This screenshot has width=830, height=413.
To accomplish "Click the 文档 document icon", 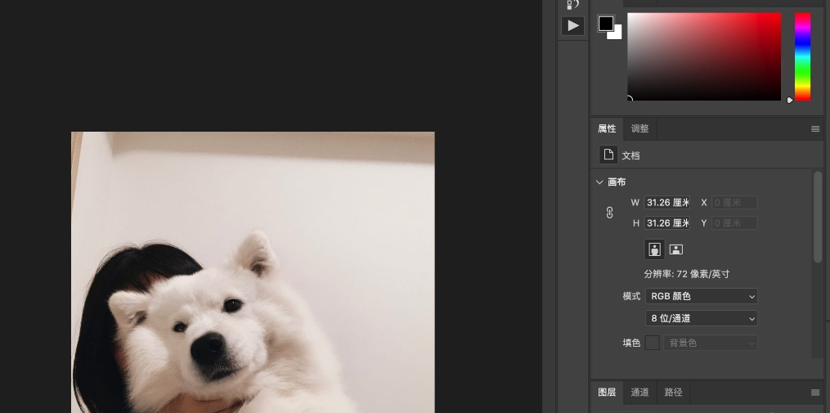I will [608, 155].
